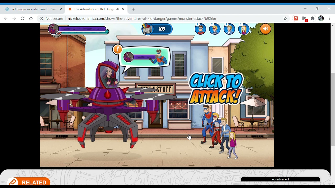
Task: Click the attack hint speech bubble
Action: 144,57
